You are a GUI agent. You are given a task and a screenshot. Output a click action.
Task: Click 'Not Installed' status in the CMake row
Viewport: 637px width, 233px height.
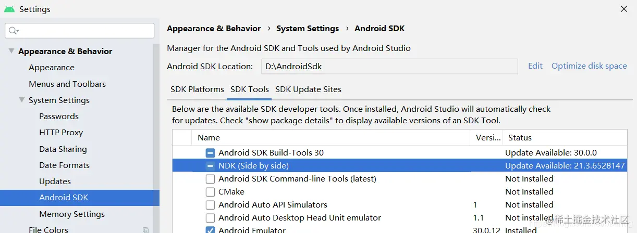pyautogui.click(x=529, y=192)
